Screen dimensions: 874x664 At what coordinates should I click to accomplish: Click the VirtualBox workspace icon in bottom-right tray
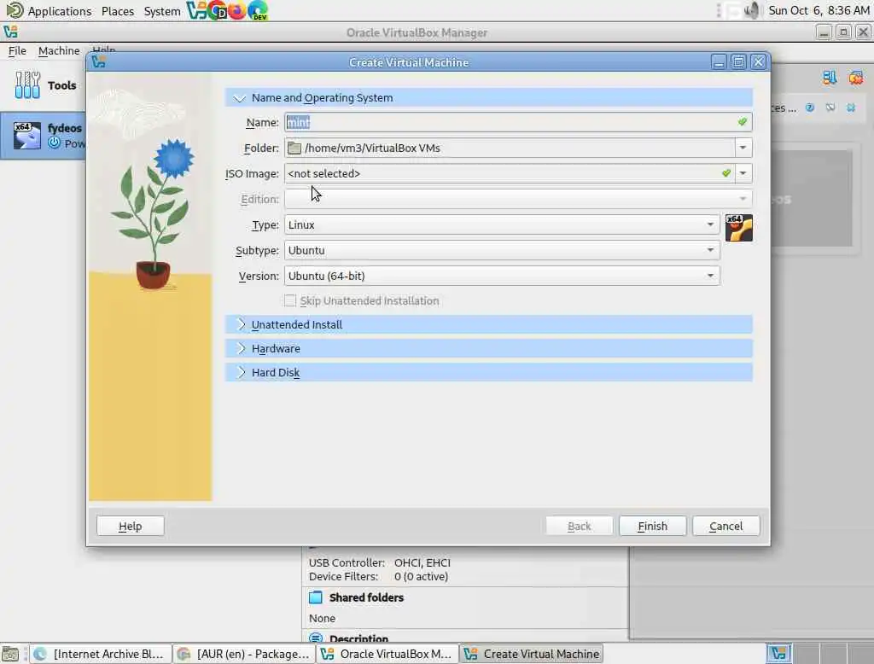tap(778, 654)
